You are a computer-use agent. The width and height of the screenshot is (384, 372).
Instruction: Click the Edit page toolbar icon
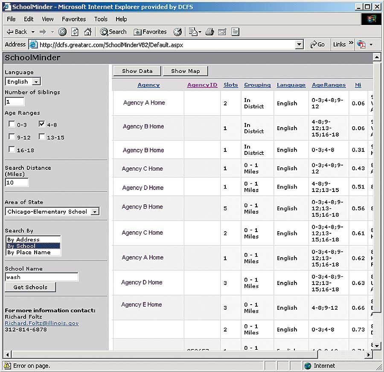tap(222, 32)
